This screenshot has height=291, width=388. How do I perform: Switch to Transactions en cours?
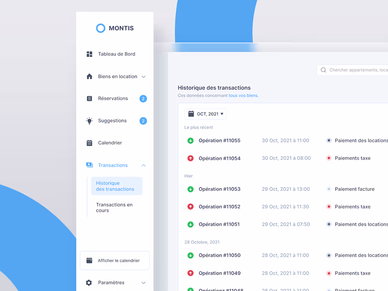tap(114, 207)
